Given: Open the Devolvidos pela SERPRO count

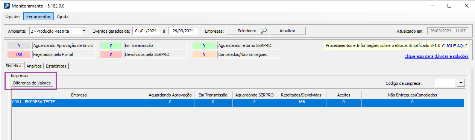Looking at the screenshot, I should (x=111, y=55).
